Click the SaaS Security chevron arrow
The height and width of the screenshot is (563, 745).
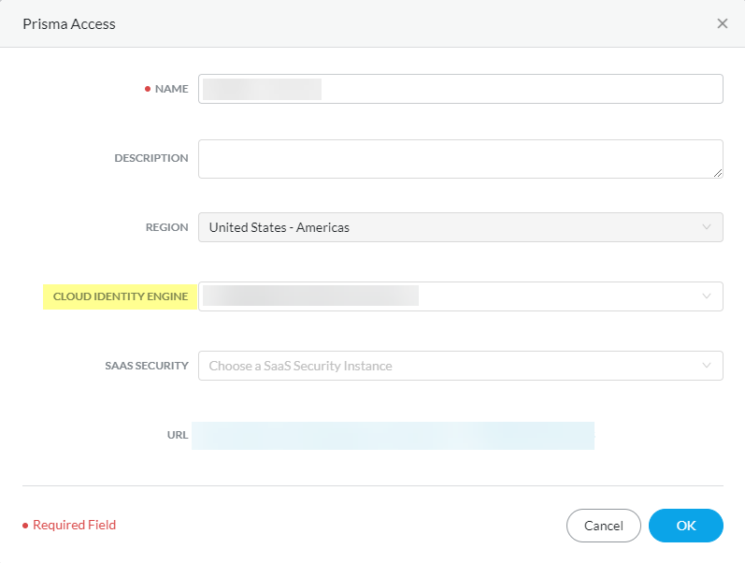(707, 366)
